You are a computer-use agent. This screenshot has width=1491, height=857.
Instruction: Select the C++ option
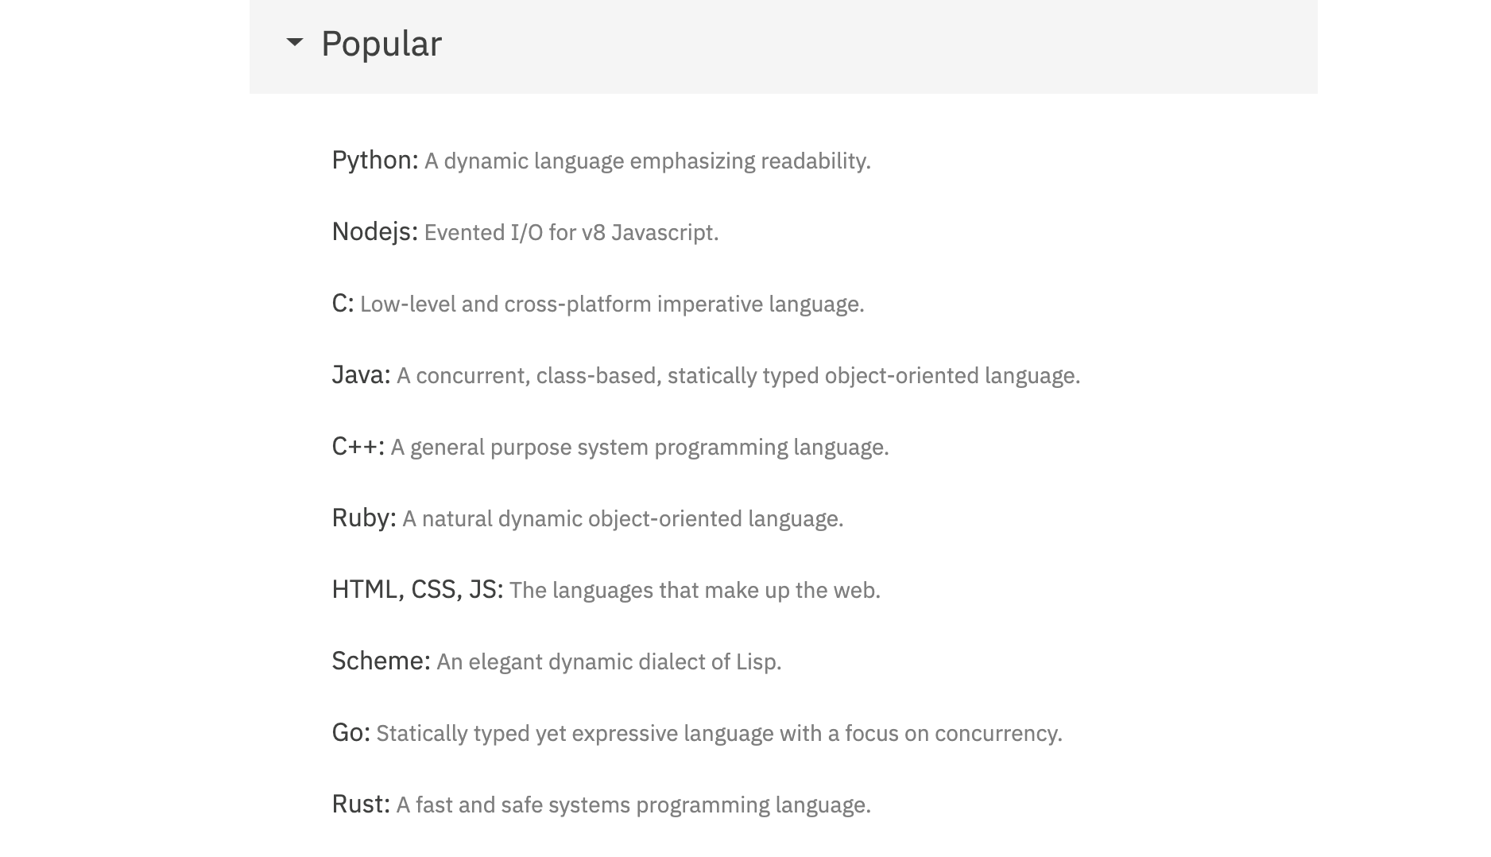(358, 446)
